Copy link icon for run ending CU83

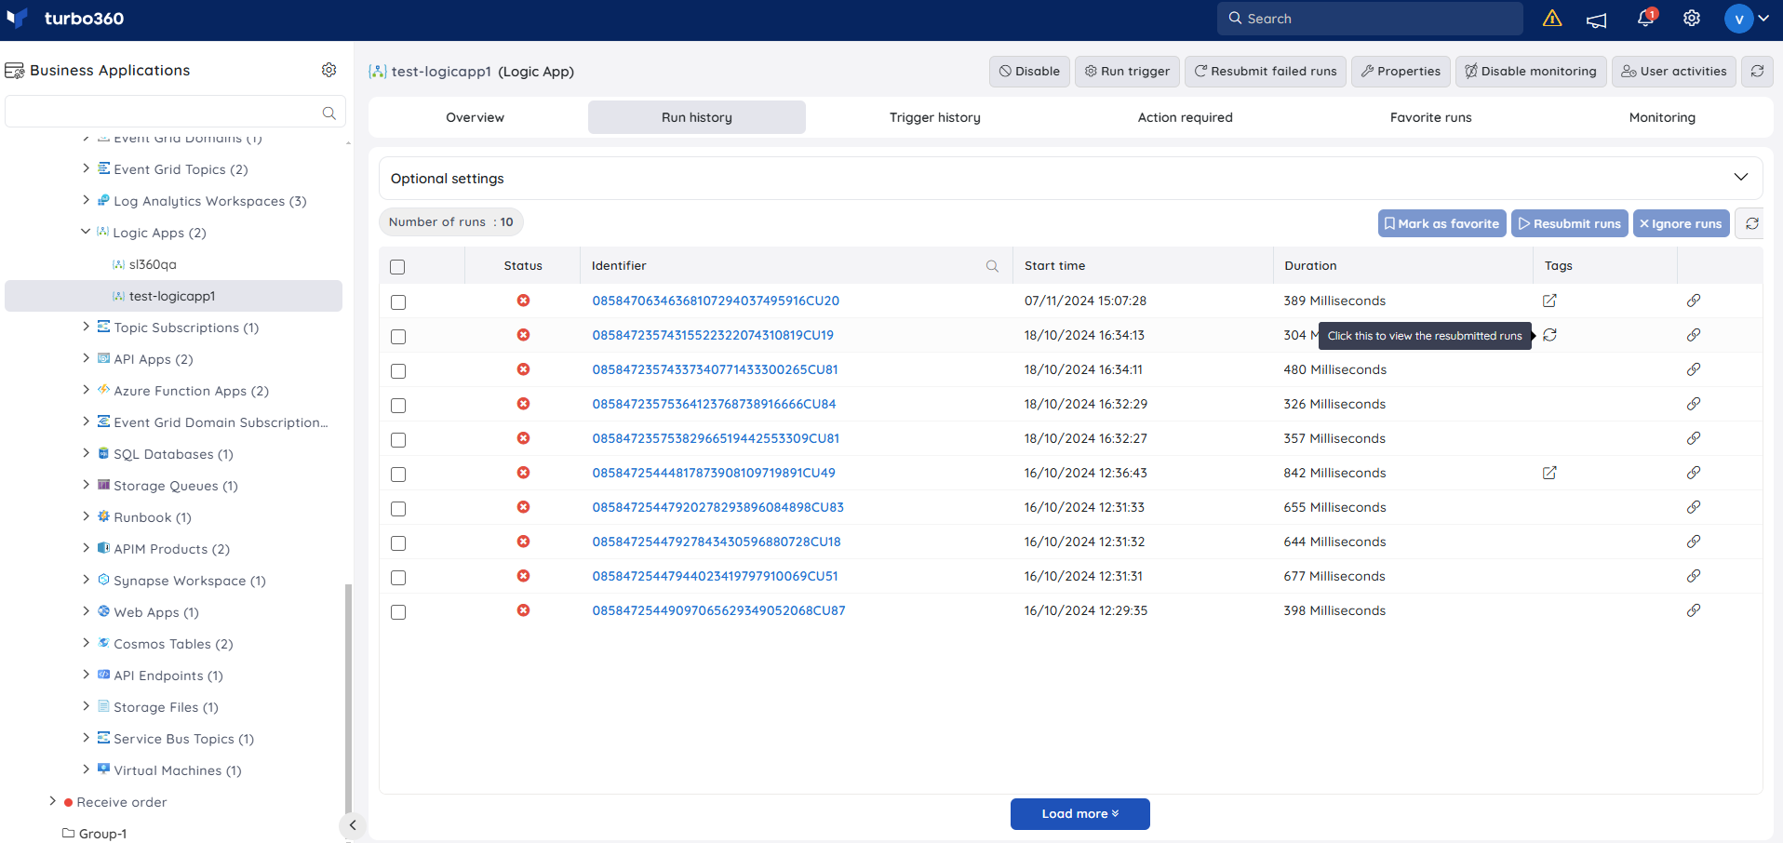click(1694, 507)
